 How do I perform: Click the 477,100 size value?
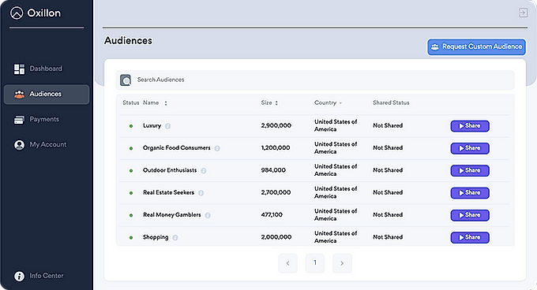[272, 215]
